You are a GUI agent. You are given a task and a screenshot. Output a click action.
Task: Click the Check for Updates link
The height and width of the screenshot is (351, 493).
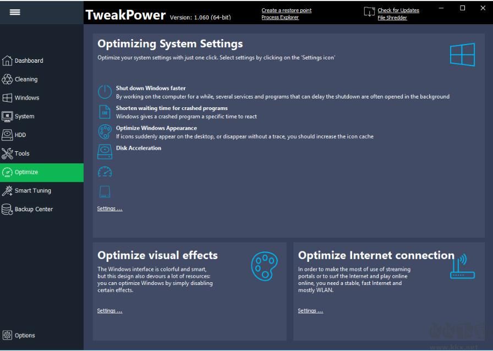pos(398,10)
